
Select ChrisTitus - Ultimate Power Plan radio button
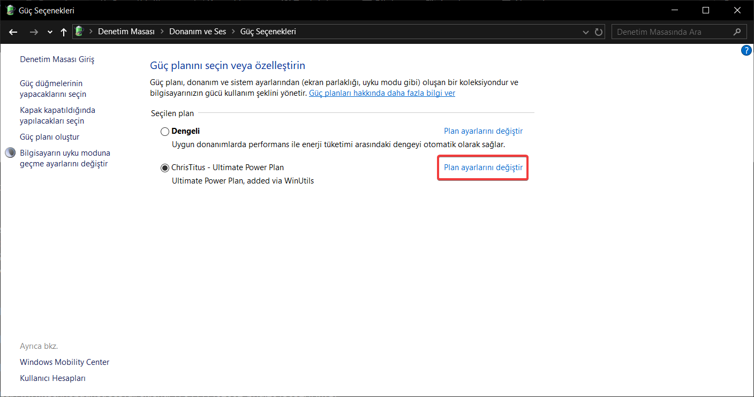165,168
